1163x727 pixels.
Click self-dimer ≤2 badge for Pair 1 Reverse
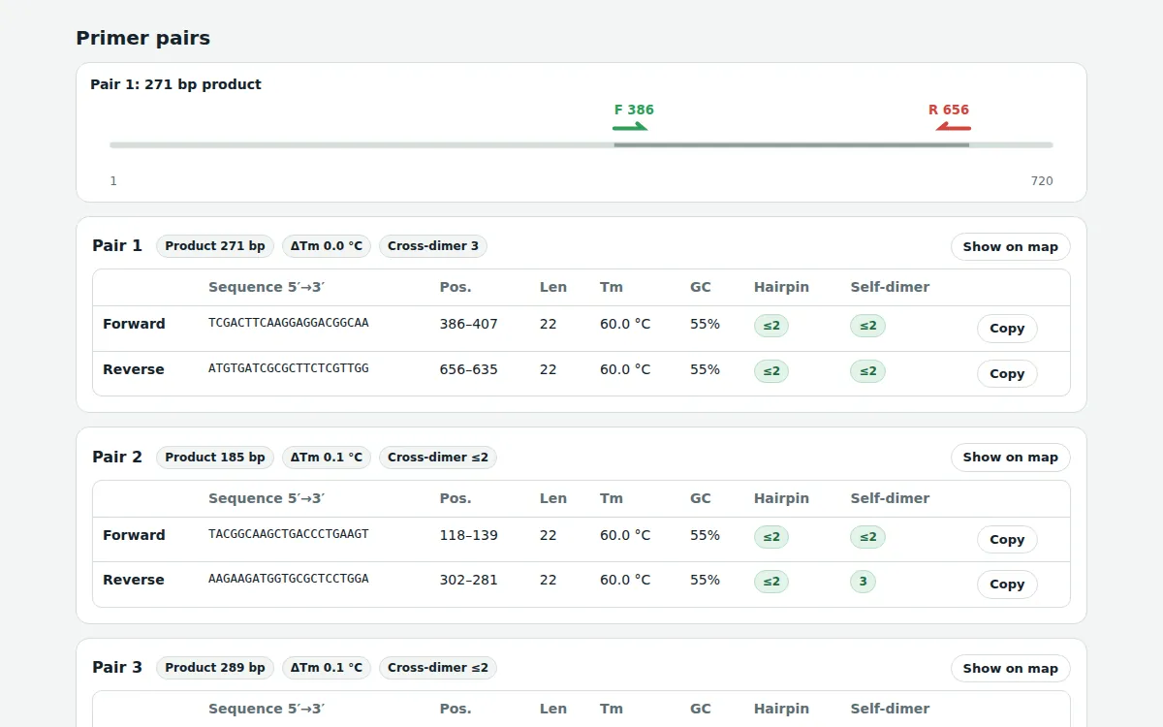click(x=867, y=371)
